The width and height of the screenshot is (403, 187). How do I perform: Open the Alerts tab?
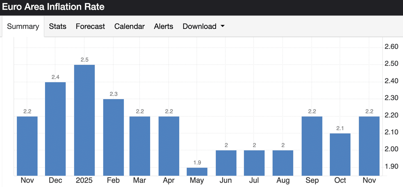[164, 26]
